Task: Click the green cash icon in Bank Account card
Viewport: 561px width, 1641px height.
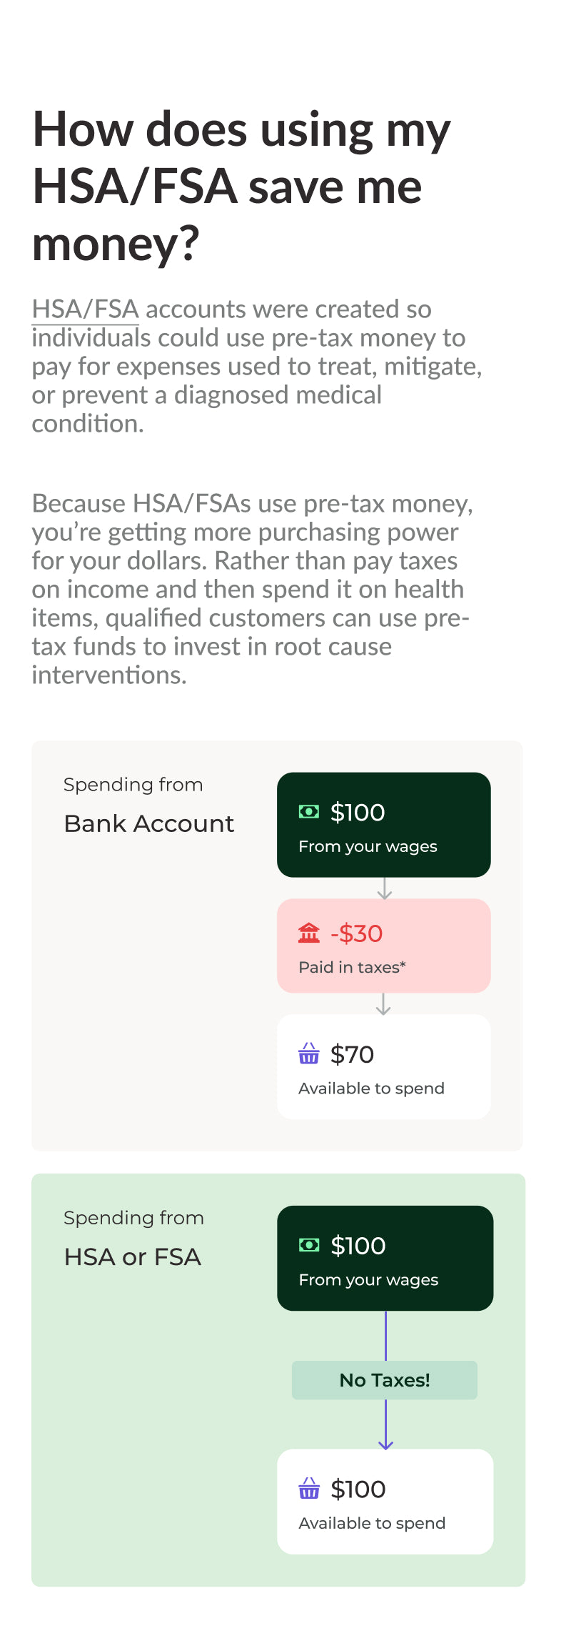Action: coord(309,811)
